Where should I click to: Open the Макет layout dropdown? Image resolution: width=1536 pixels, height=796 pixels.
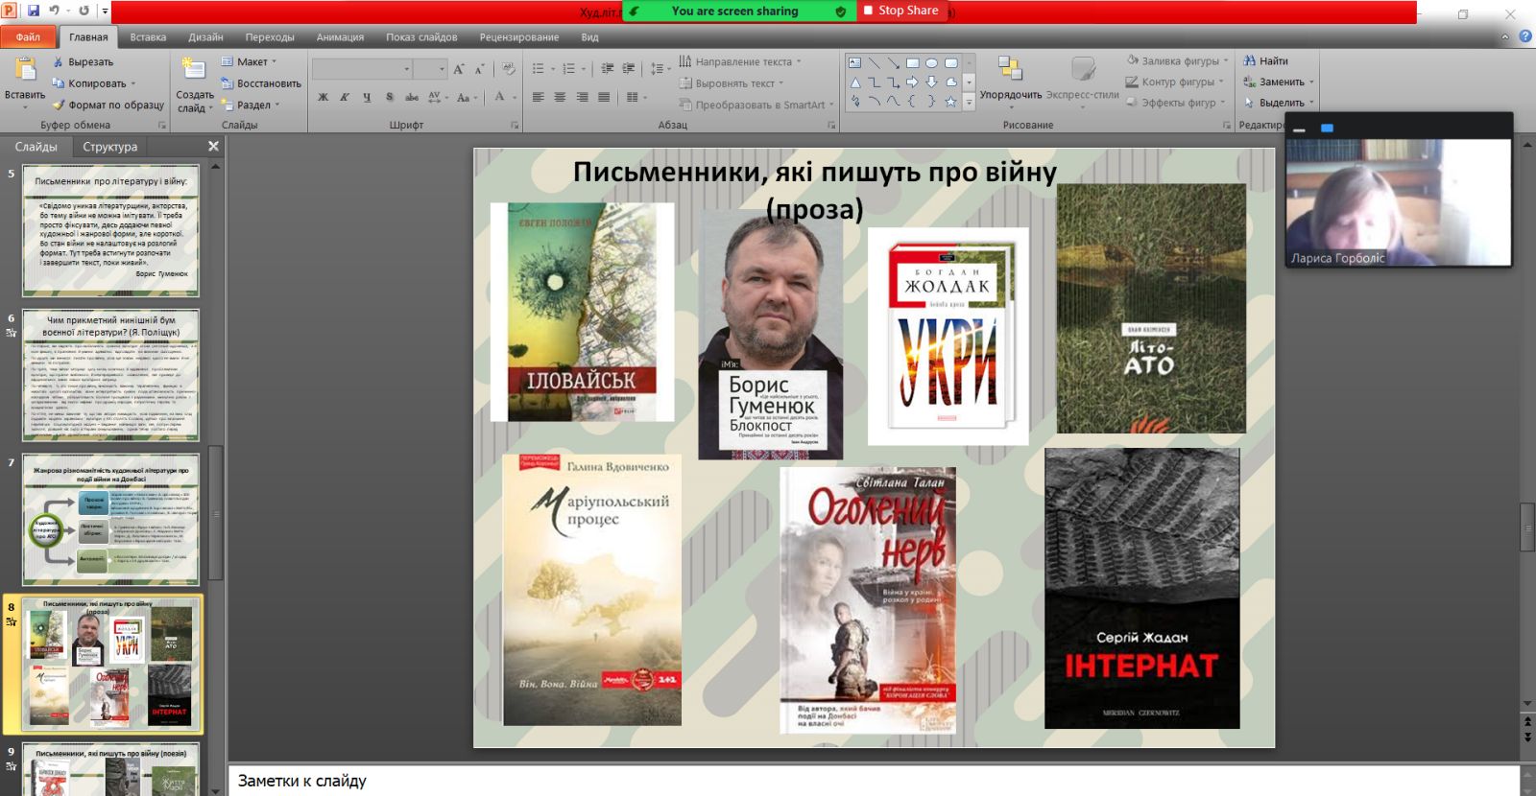[x=251, y=62]
